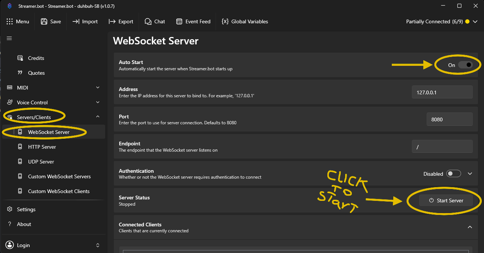Collapse the Servers/Clients section chevron
Image resolution: width=484 pixels, height=253 pixels.
point(98,117)
